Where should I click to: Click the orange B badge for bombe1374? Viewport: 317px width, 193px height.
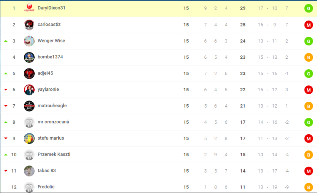(309, 58)
